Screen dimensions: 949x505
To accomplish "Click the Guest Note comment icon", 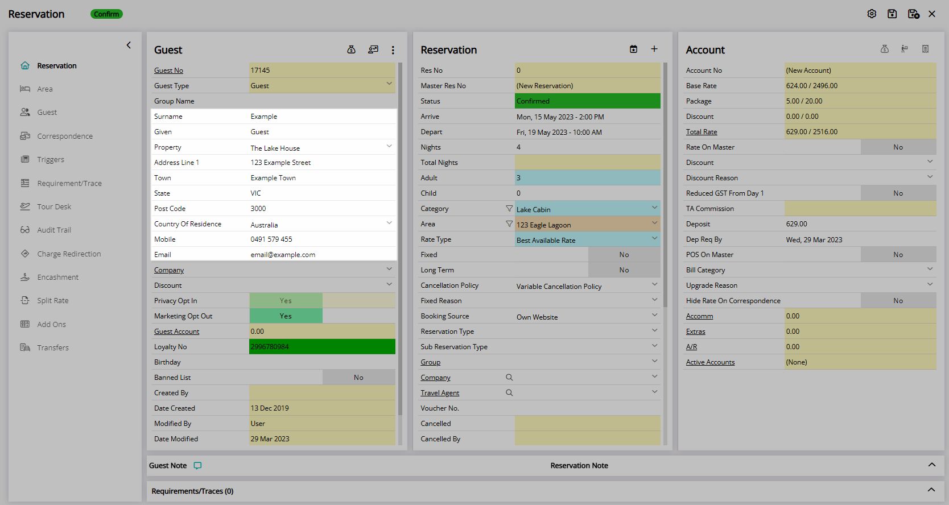I will pos(197,466).
